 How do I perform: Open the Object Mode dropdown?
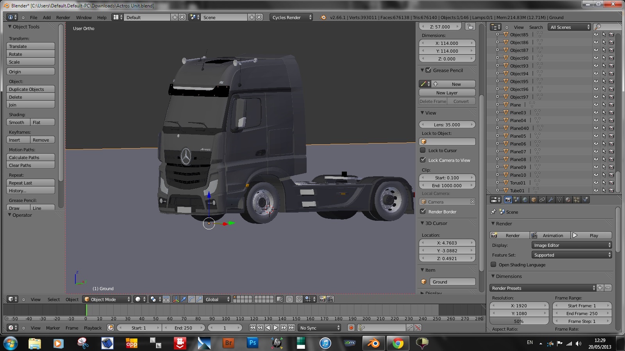pyautogui.click(x=107, y=299)
